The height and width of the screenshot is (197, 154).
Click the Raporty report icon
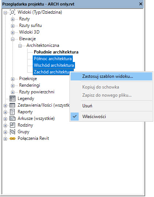point(12,112)
